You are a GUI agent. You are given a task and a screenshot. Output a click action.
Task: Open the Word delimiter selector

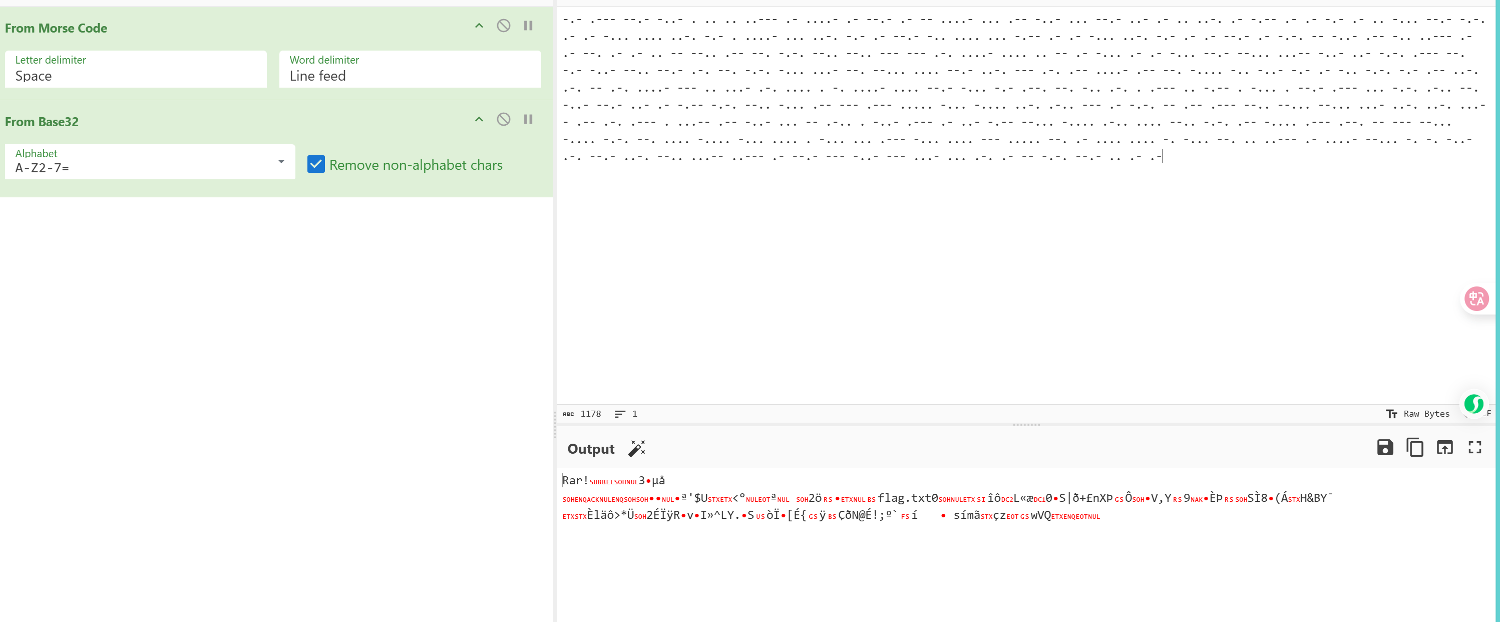(x=410, y=69)
